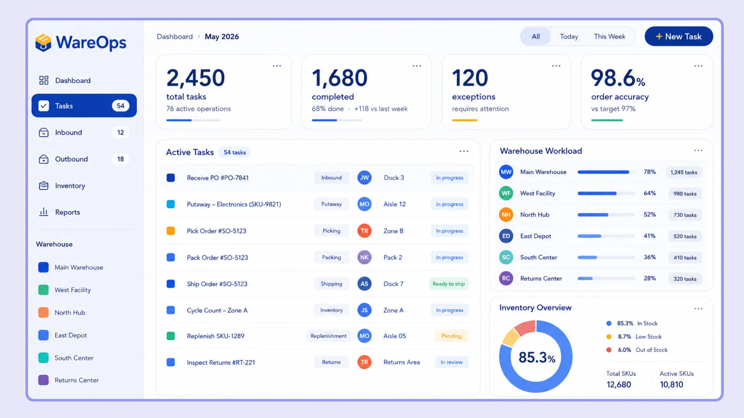
Task: Open the Main Warehouse sidebar link
Action: point(71,267)
